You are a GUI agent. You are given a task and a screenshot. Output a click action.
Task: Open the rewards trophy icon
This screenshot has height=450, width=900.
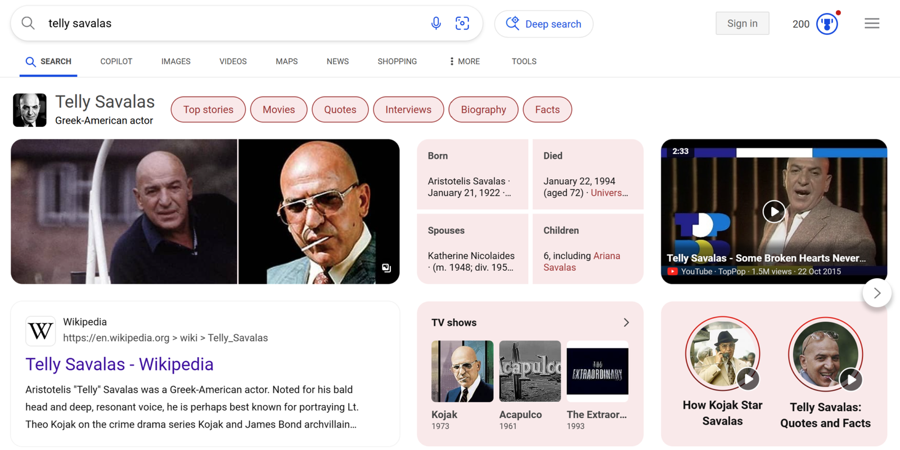826,24
